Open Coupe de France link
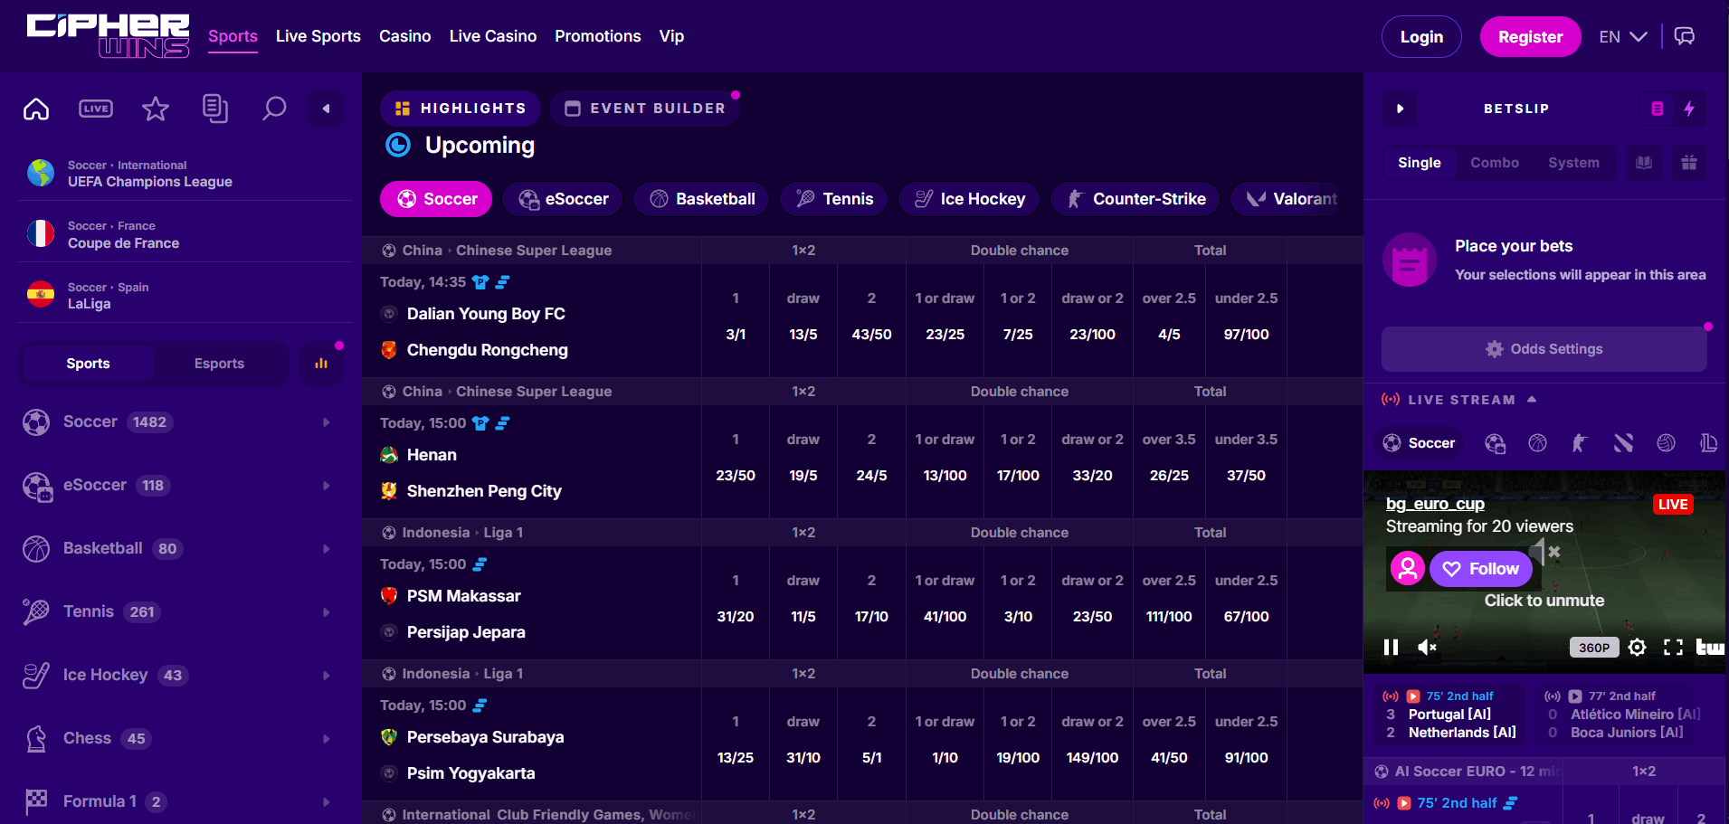This screenshot has width=1729, height=824. (123, 243)
